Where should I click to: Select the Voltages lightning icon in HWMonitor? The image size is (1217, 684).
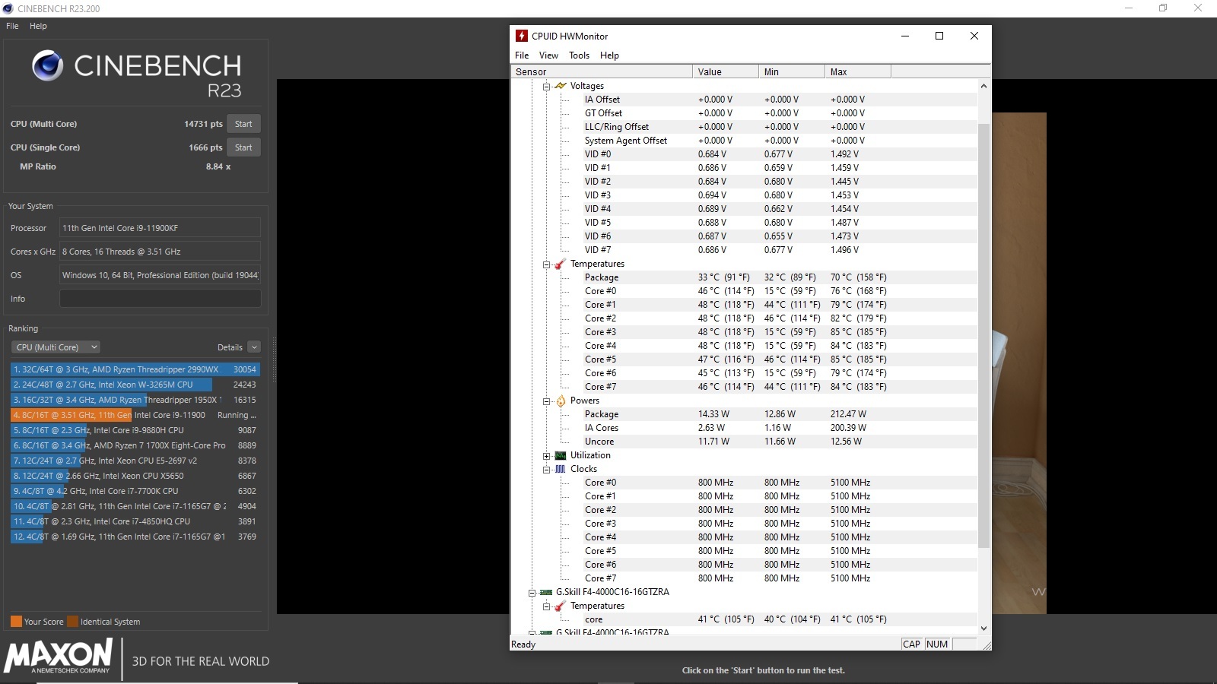[561, 86]
